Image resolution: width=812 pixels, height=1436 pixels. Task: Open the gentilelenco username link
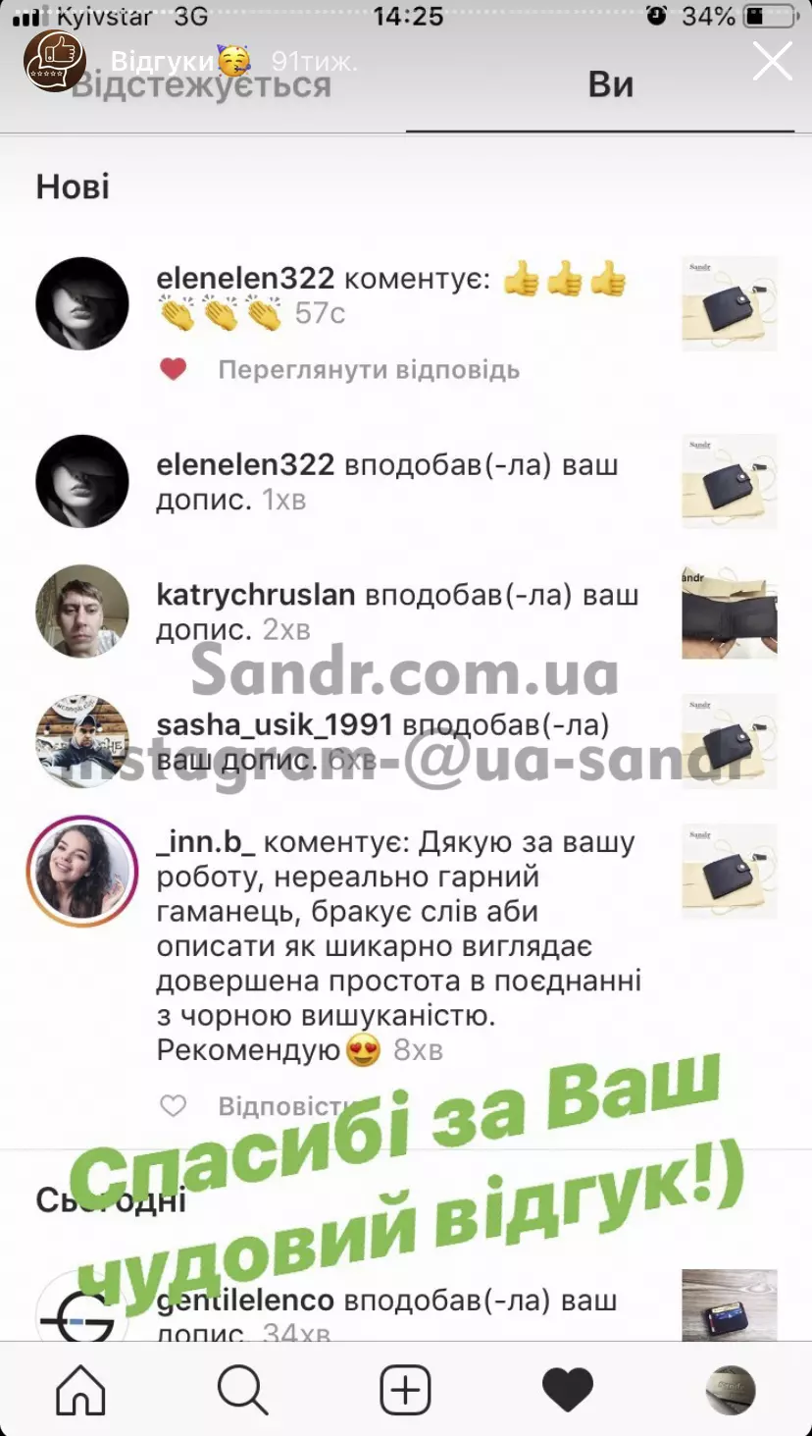pos(245,1302)
